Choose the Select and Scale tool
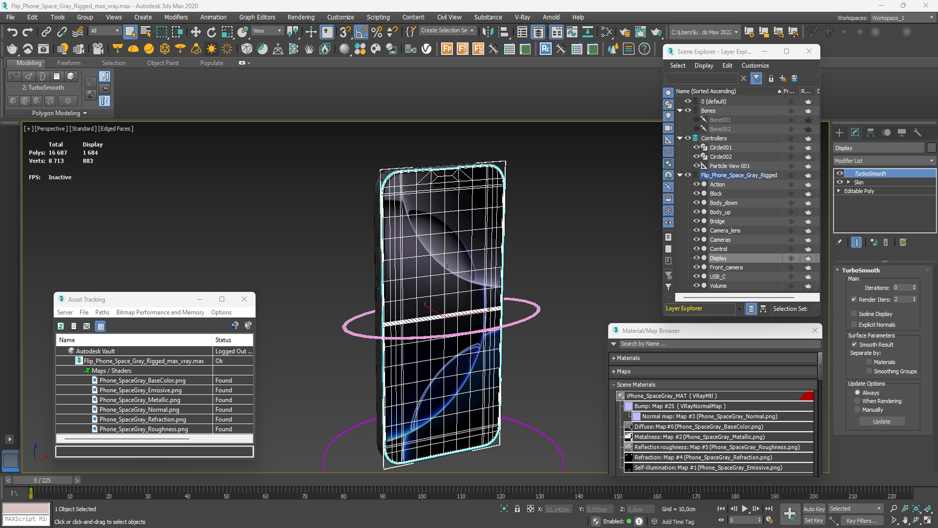This screenshot has width=938, height=528. point(227,32)
